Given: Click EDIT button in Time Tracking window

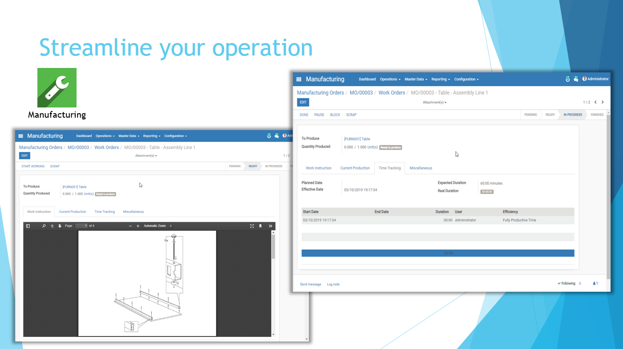Looking at the screenshot, I should coord(303,102).
